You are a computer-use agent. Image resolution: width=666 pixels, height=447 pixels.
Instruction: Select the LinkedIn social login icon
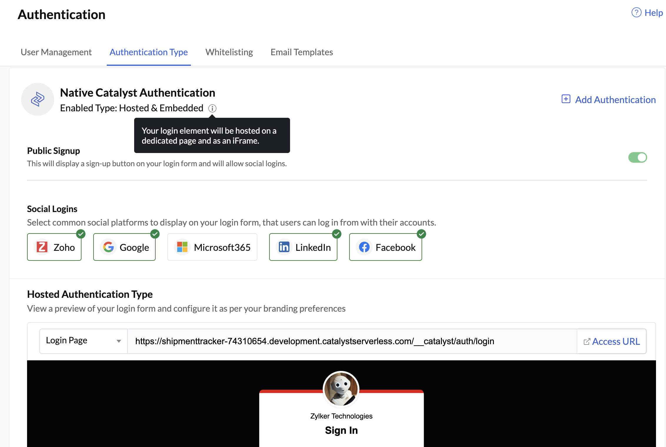[284, 247]
